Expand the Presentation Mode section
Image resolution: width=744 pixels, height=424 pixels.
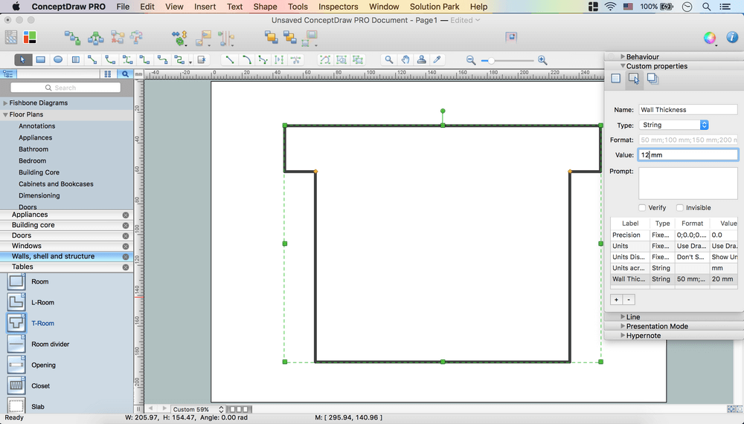click(623, 326)
